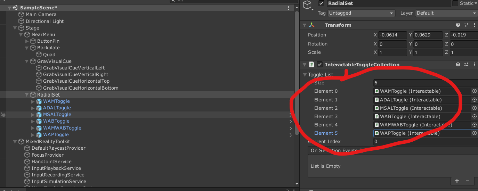Image resolution: width=478 pixels, height=191 pixels.
Task: Select GrabVisualCueHorizontalBottom in hierarchy
Action: [81, 88]
